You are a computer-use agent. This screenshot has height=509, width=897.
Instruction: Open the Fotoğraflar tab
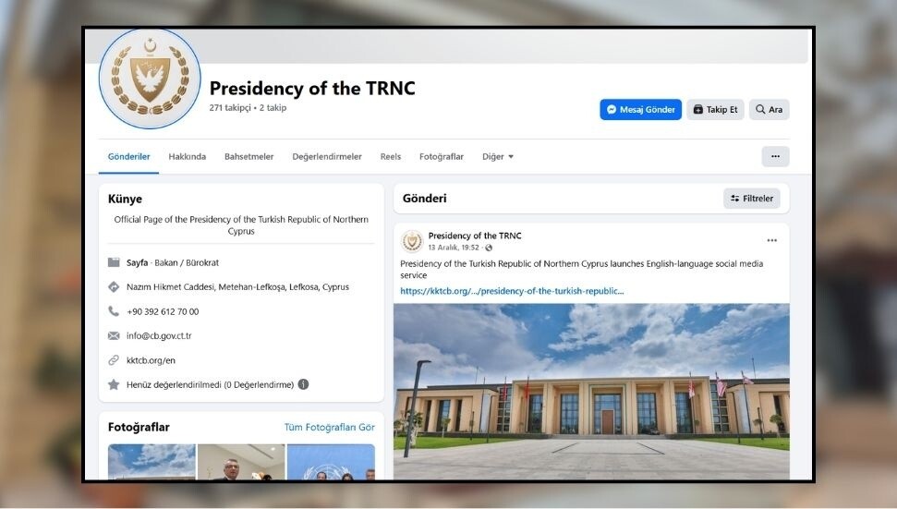(x=441, y=157)
